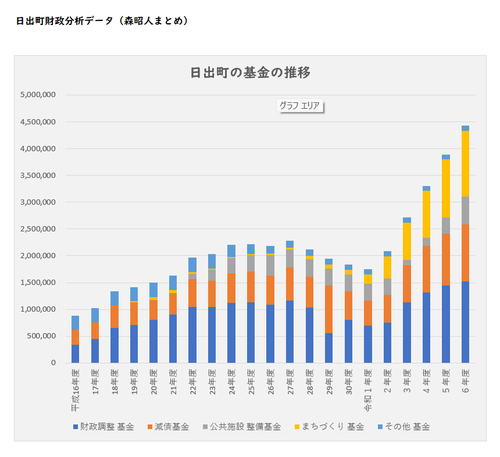Click the blue 財政調整 基金 legend swatch
Viewport: 500px width, 457px height.
pyautogui.click(x=76, y=427)
